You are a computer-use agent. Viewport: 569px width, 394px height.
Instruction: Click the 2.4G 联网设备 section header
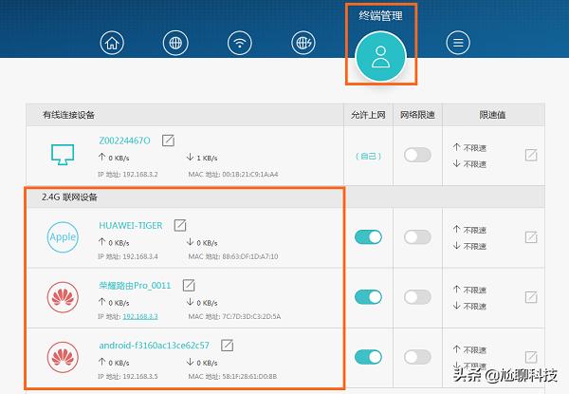(69, 197)
